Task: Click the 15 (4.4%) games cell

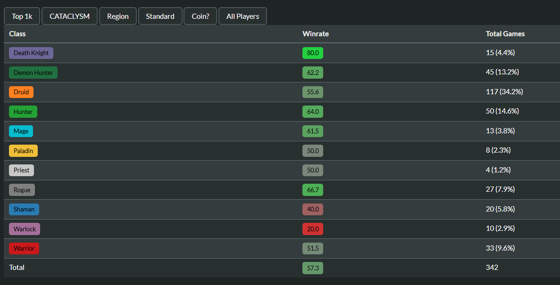Action: point(500,52)
